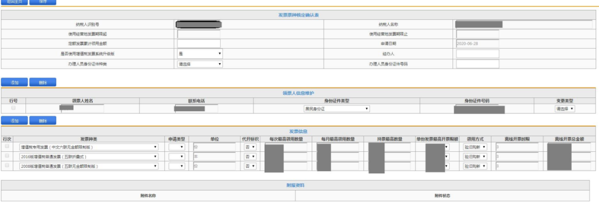Screen dimensions: 599x206
Task: Click the 使用经营地发票期限起 input field
Action: click(x=199, y=34)
